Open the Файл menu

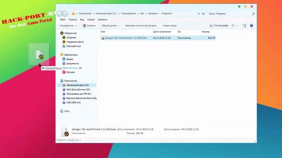63,19
